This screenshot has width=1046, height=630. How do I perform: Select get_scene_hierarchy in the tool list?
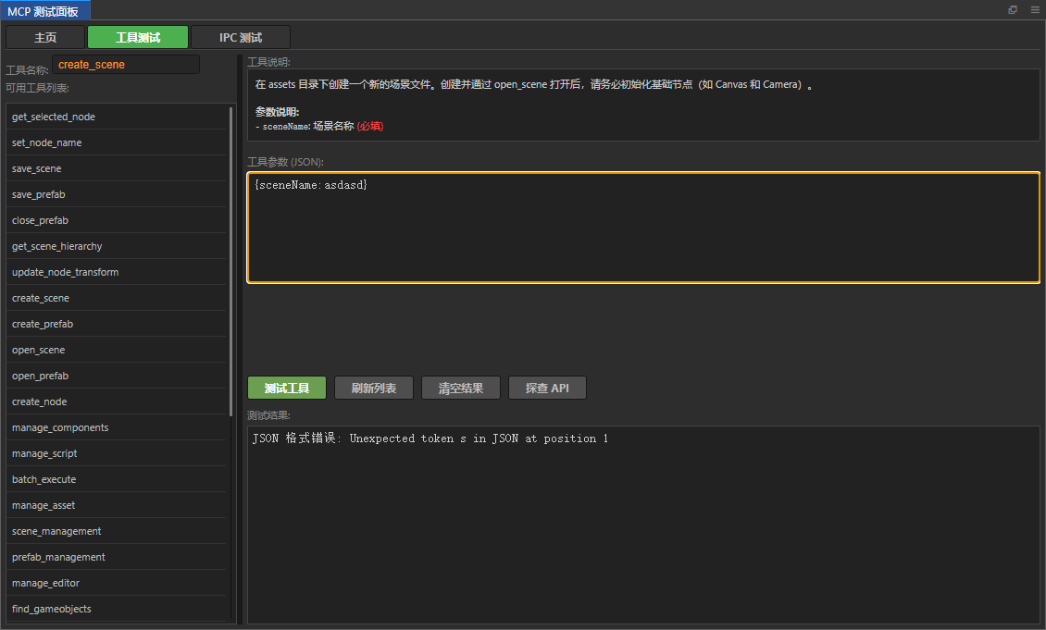[116, 247]
